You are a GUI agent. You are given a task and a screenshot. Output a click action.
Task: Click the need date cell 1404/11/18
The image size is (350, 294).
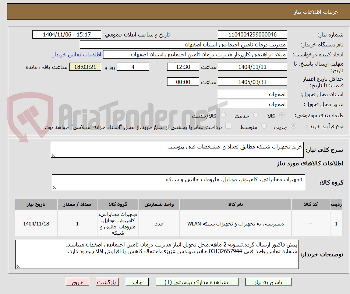coord(36,224)
